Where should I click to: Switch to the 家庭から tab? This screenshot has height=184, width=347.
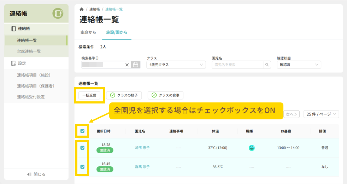[x=88, y=32]
